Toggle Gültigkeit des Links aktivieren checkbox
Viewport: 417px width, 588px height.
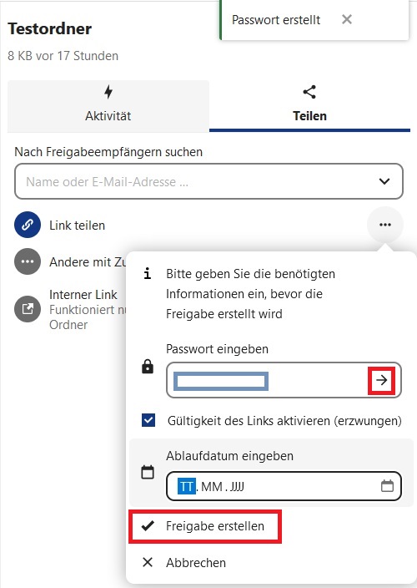click(x=148, y=420)
